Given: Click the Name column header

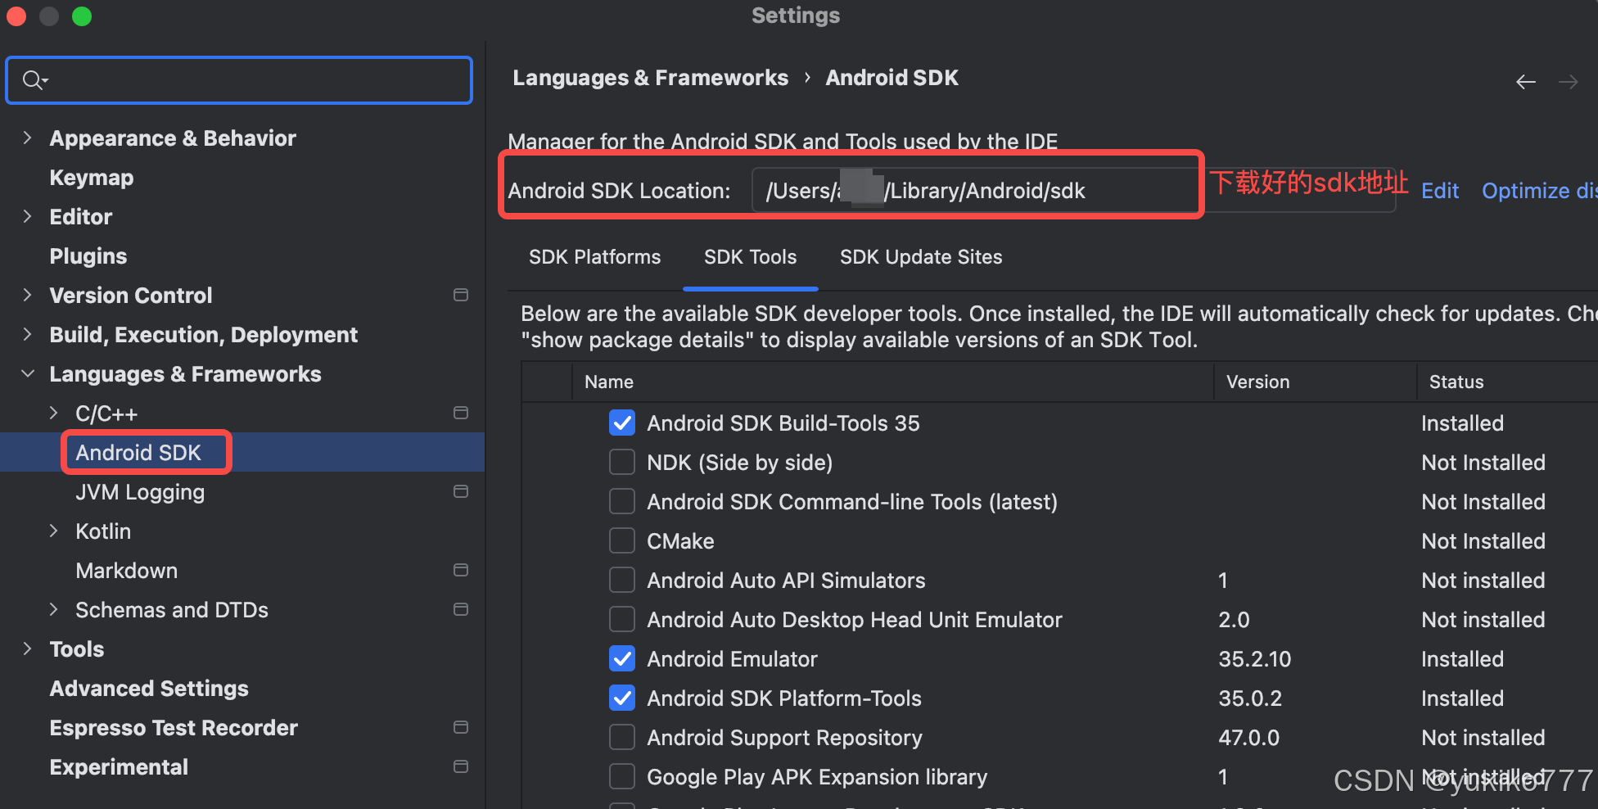Looking at the screenshot, I should [x=609, y=382].
